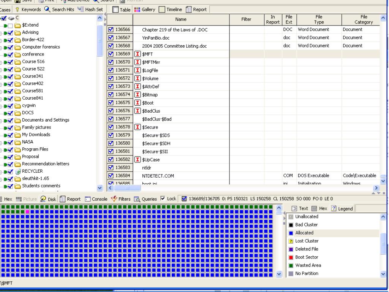This screenshot has height=292, width=389.
Task: Uncheck the row 136583 checkbox
Action: click(111, 168)
